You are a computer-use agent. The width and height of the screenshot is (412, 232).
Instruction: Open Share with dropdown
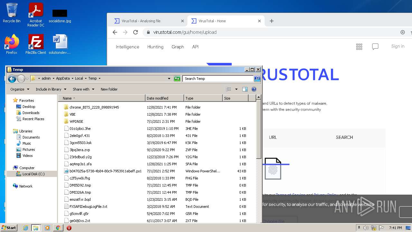[x=84, y=89]
